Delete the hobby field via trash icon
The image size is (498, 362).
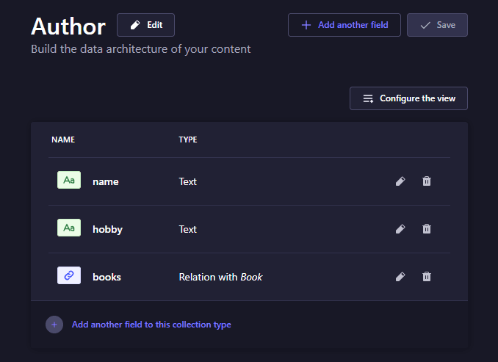point(427,229)
